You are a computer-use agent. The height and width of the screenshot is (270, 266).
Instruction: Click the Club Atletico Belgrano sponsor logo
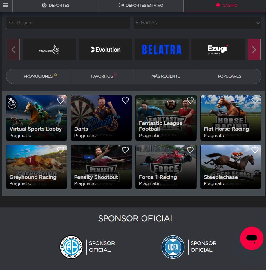pos(71,247)
